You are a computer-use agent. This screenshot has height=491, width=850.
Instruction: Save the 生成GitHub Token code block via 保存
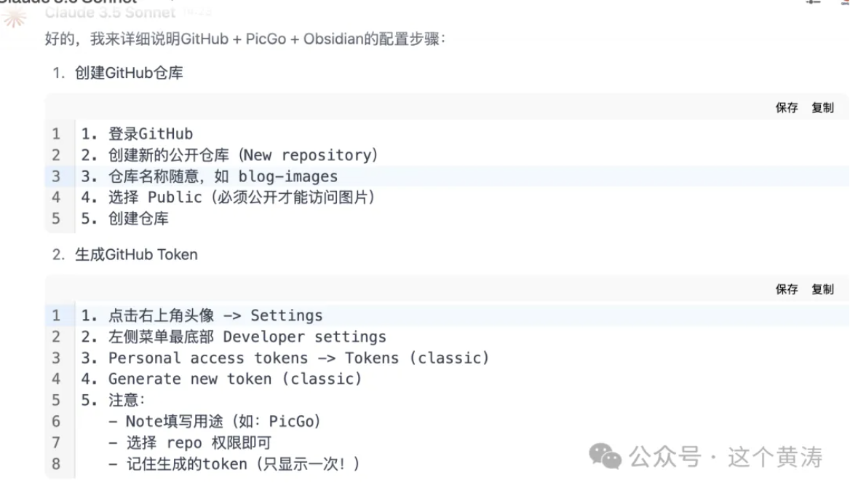pos(787,289)
